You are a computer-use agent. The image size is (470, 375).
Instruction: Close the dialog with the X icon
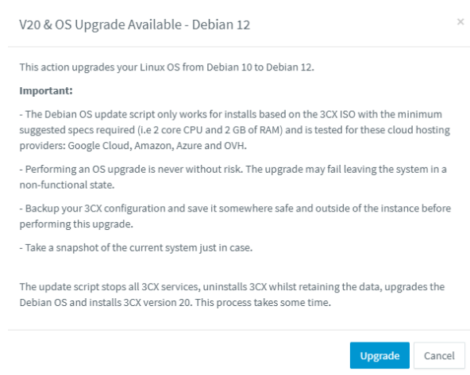tap(460, 22)
